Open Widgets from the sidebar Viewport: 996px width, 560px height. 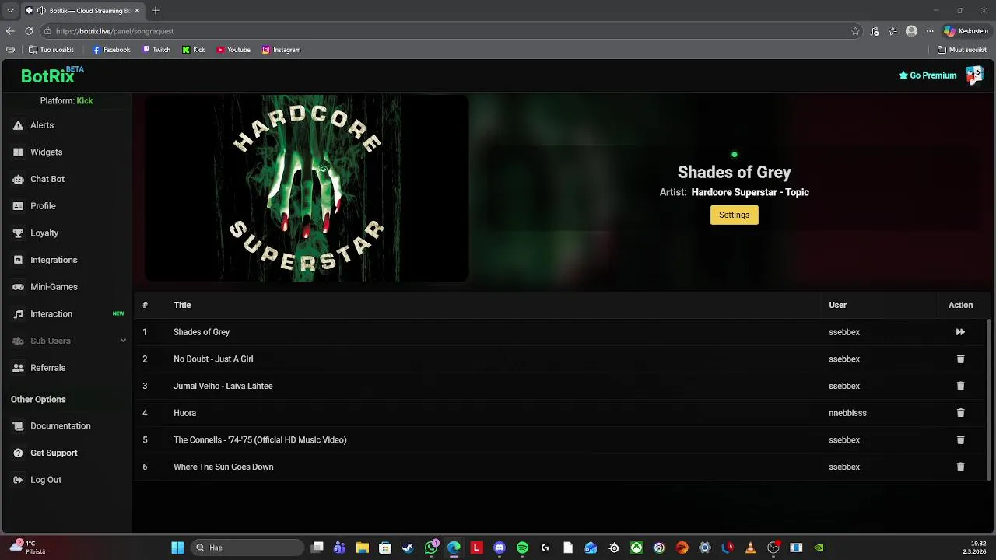46,152
